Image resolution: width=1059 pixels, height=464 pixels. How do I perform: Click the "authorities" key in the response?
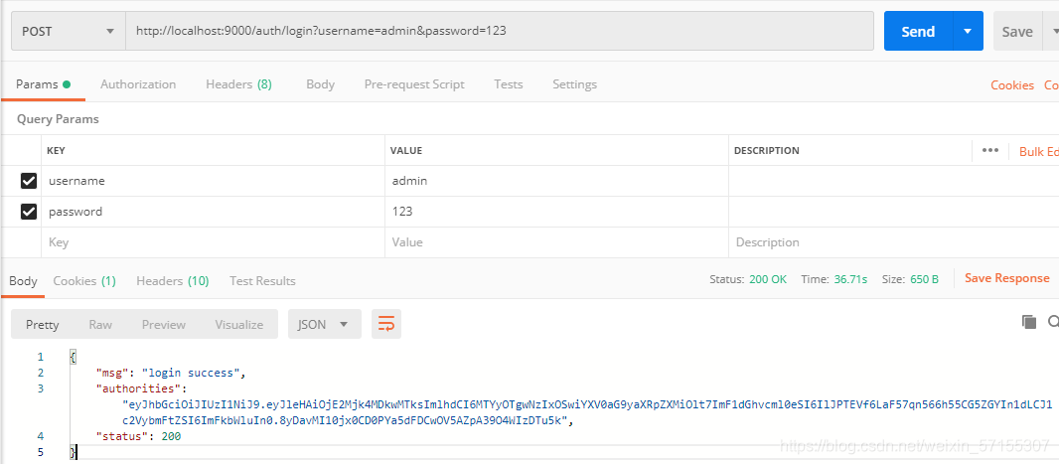(138, 388)
